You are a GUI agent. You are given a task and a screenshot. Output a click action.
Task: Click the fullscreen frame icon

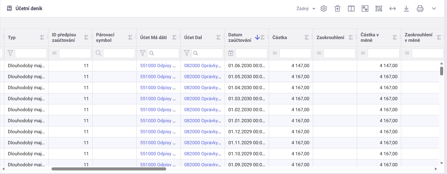point(379,9)
